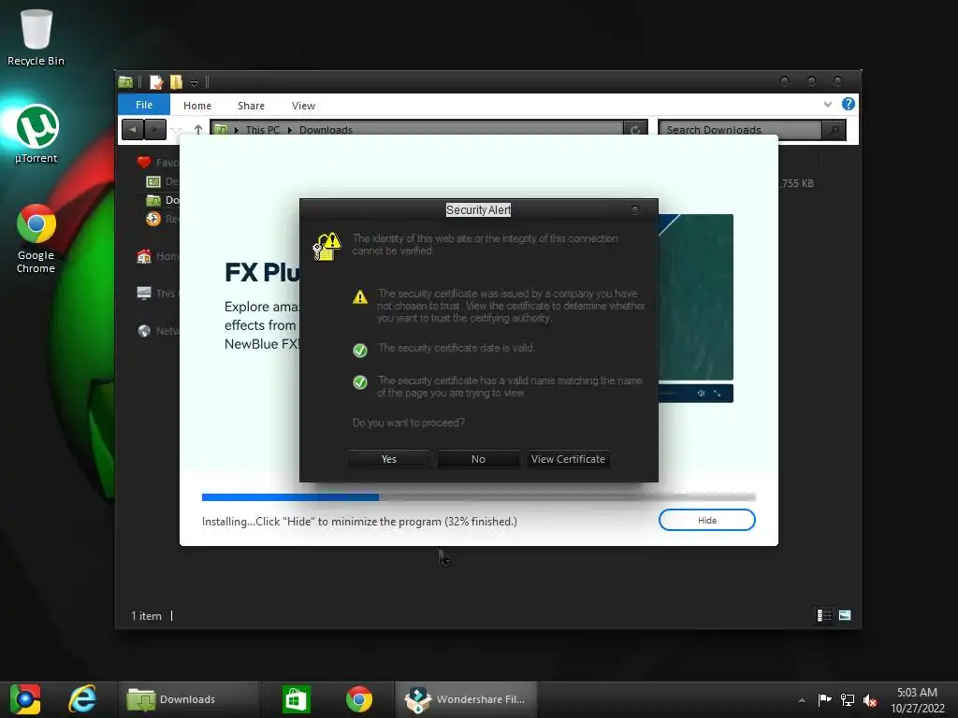Select Favorites heart icon in the sidebar
The width and height of the screenshot is (958, 718).
tap(144, 163)
